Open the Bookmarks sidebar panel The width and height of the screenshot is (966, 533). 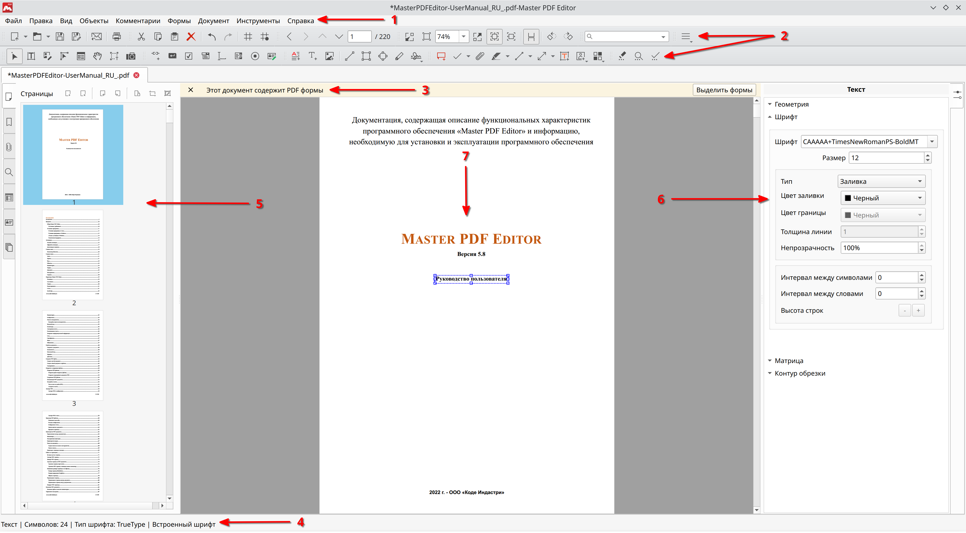pyautogui.click(x=9, y=122)
